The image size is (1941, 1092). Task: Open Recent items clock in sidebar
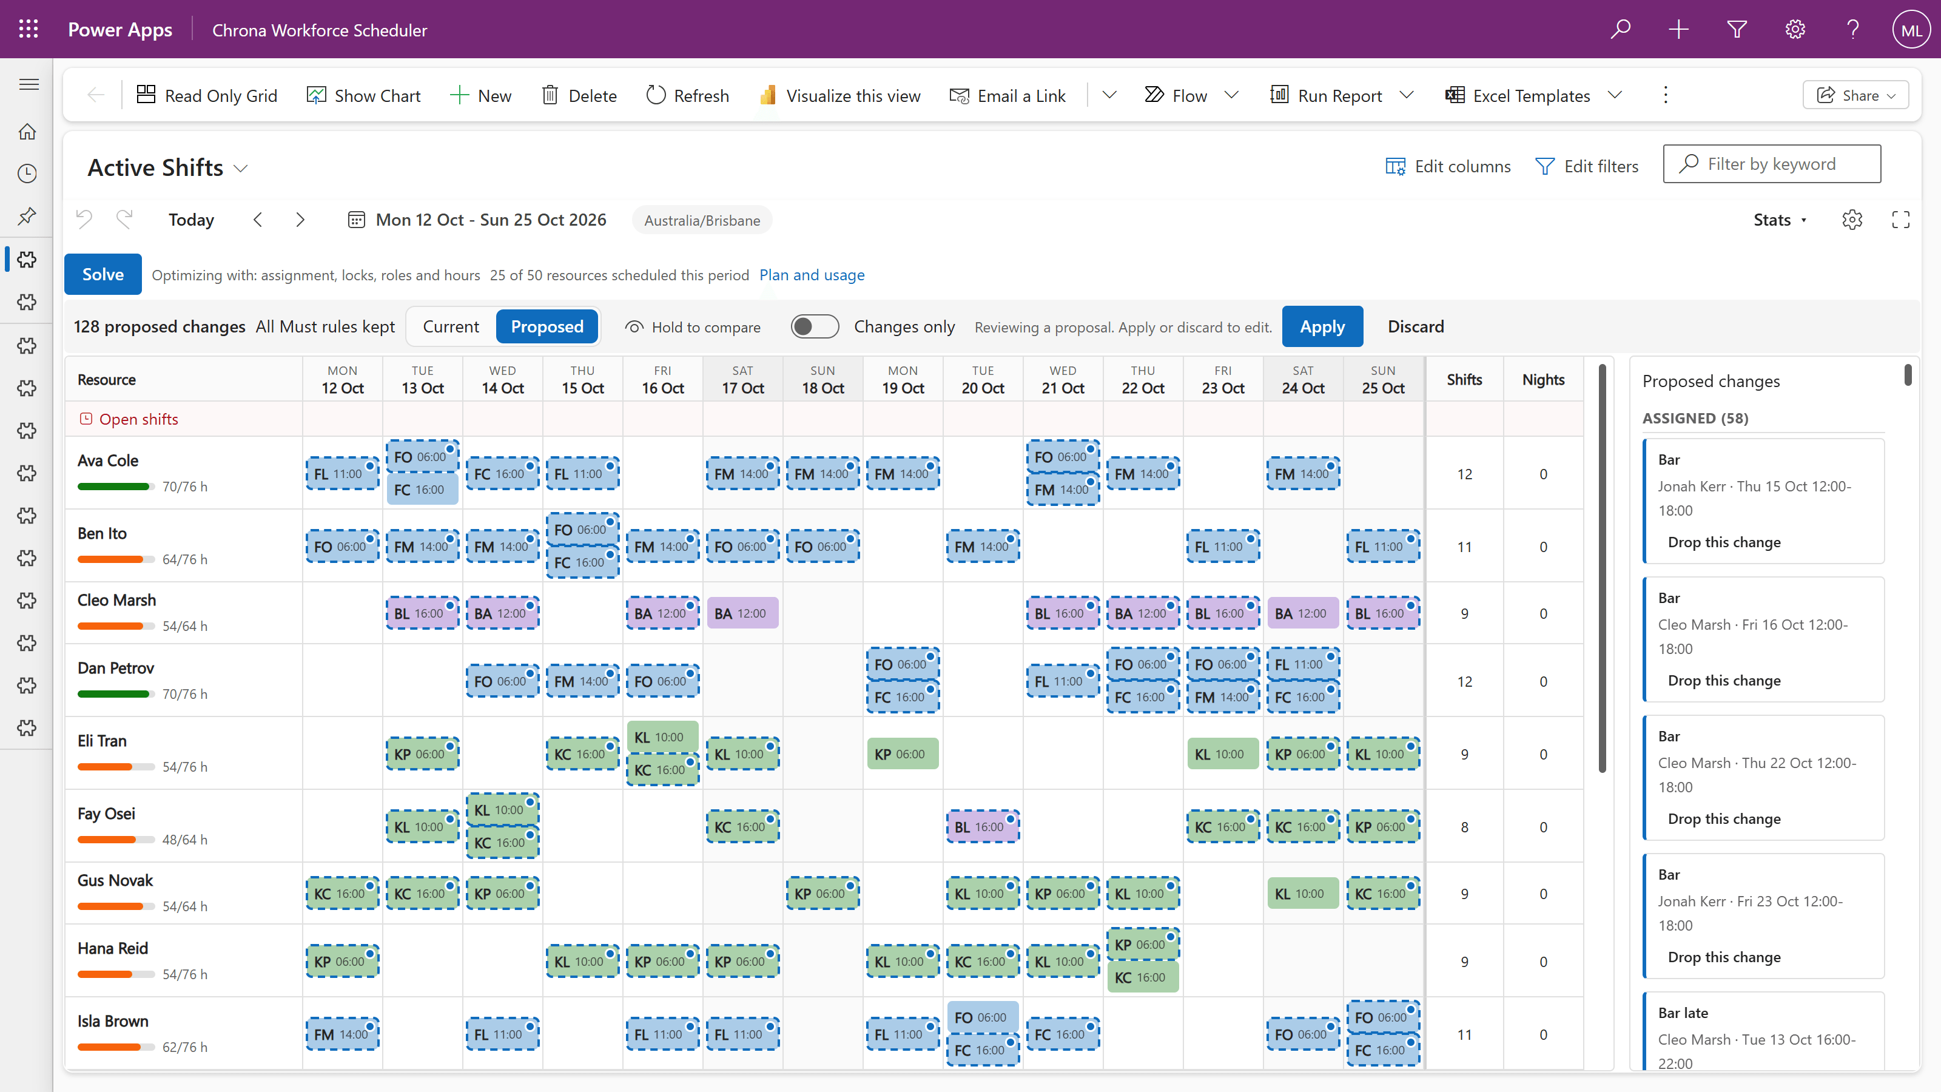(x=27, y=174)
